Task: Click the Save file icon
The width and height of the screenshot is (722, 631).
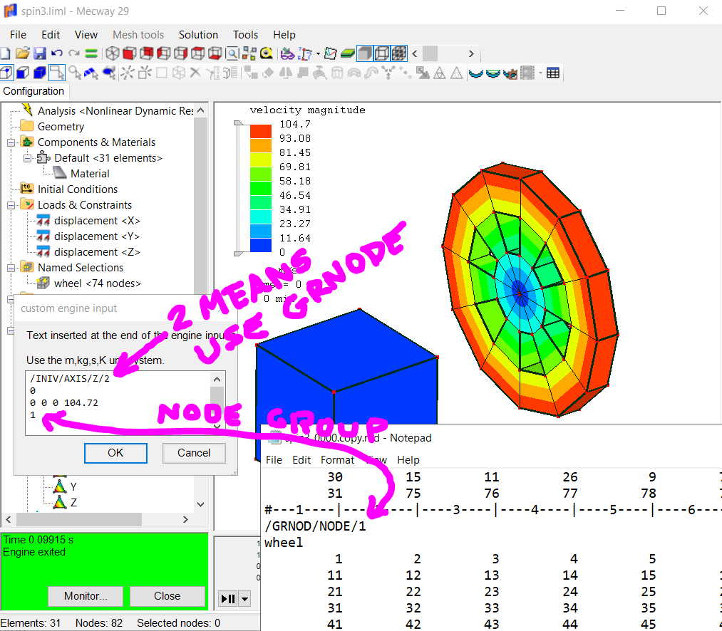Action: click(x=40, y=53)
